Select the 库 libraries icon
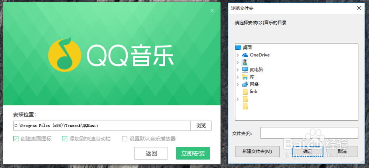 click(245, 77)
